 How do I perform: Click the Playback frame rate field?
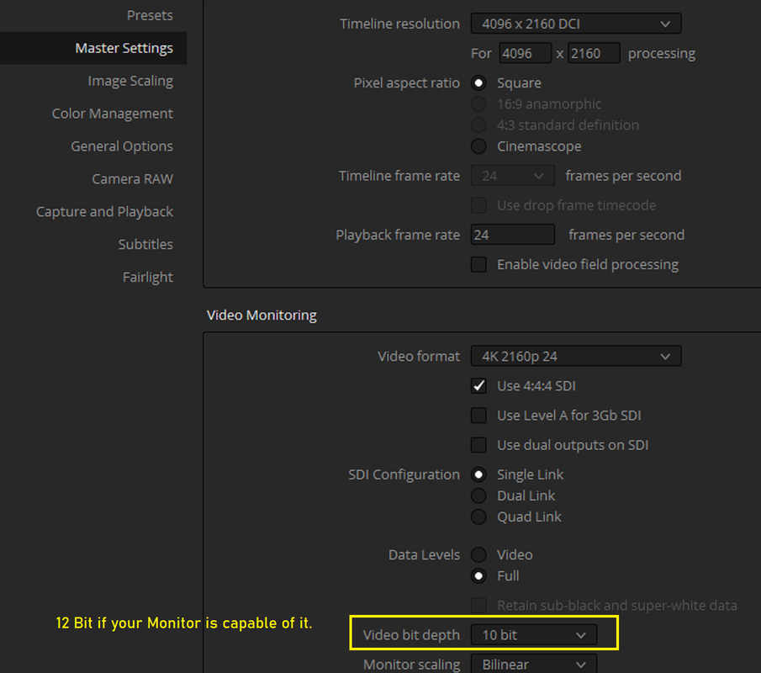pyautogui.click(x=512, y=235)
